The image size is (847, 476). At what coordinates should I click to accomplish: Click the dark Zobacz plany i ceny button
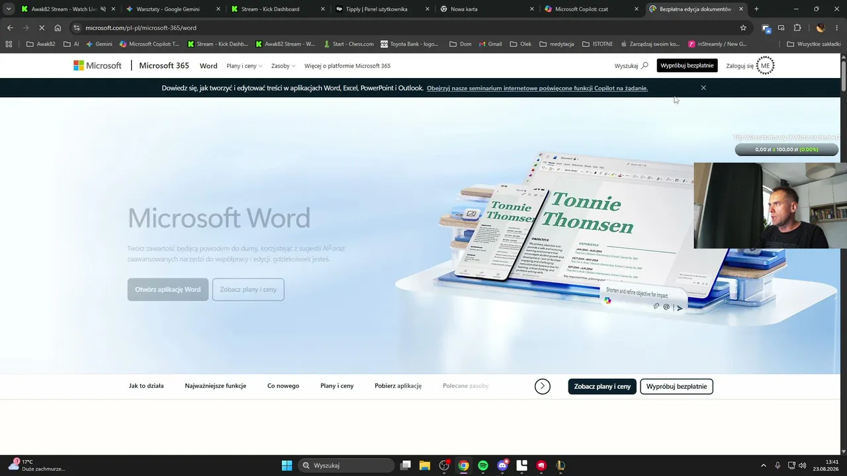pos(602,386)
